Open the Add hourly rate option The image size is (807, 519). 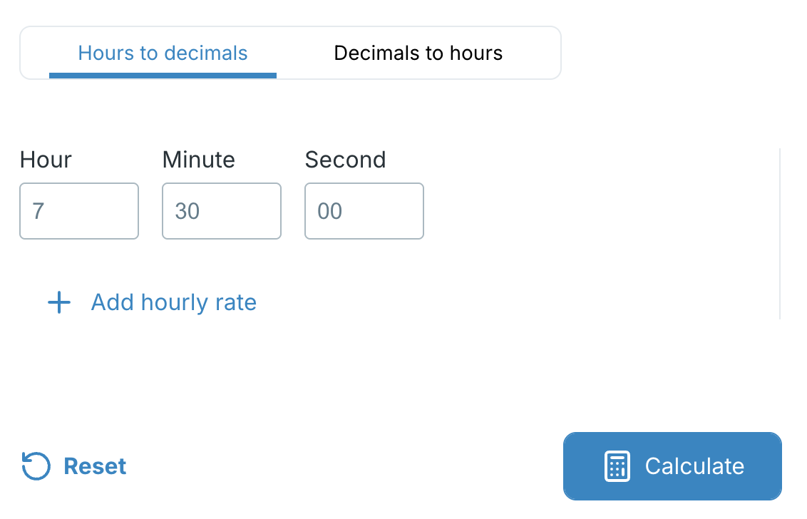click(x=173, y=302)
